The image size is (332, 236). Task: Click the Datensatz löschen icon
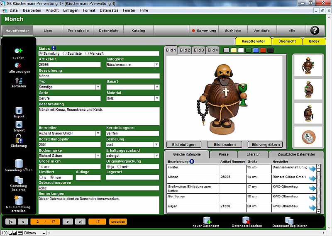[247, 220]
